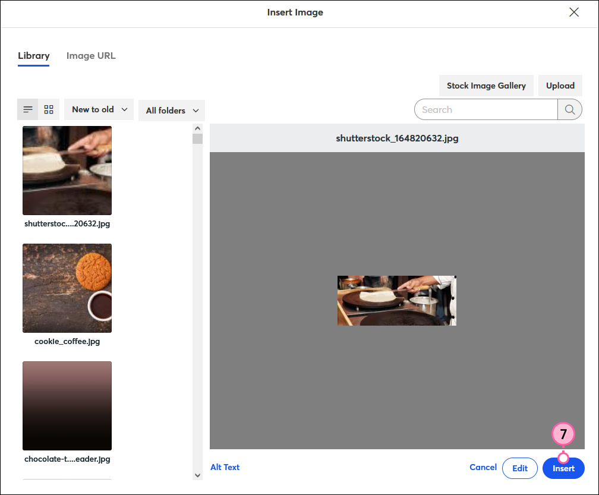Open the Library tab
Screen dimensions: 599x495
click(34, 56)
